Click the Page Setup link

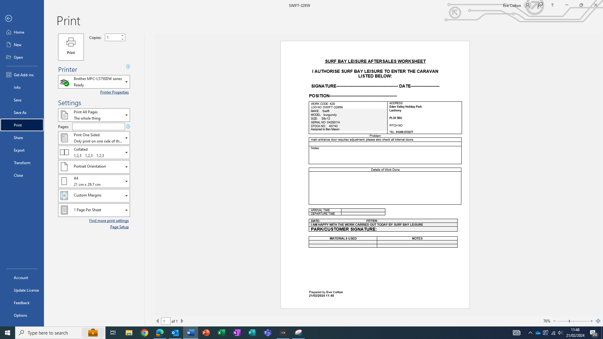(x=119, y=227)
